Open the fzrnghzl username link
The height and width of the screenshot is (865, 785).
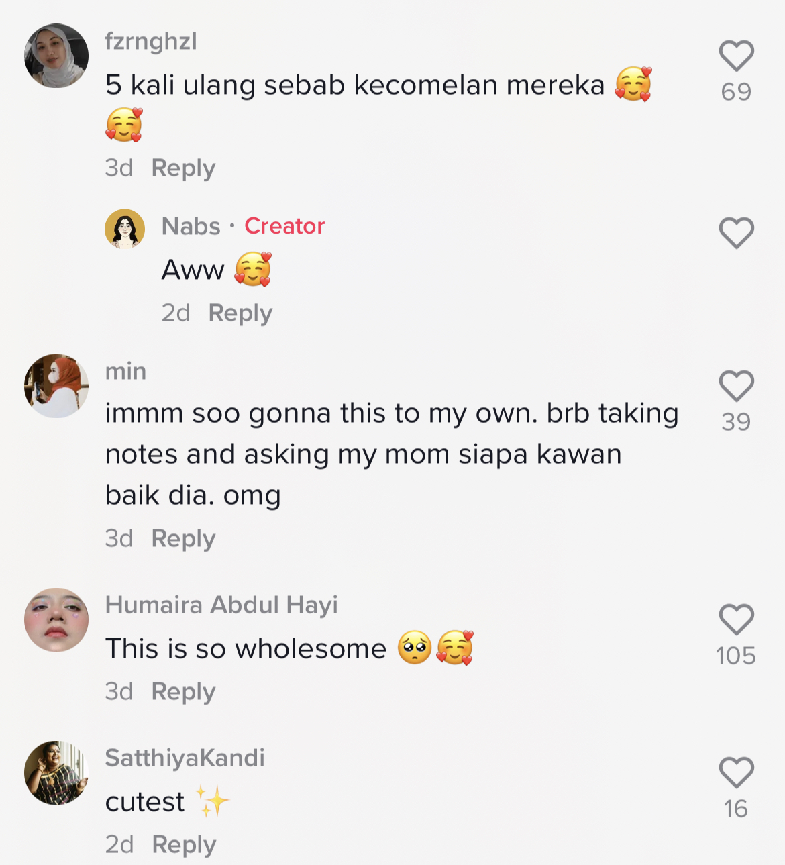(151, 41)
